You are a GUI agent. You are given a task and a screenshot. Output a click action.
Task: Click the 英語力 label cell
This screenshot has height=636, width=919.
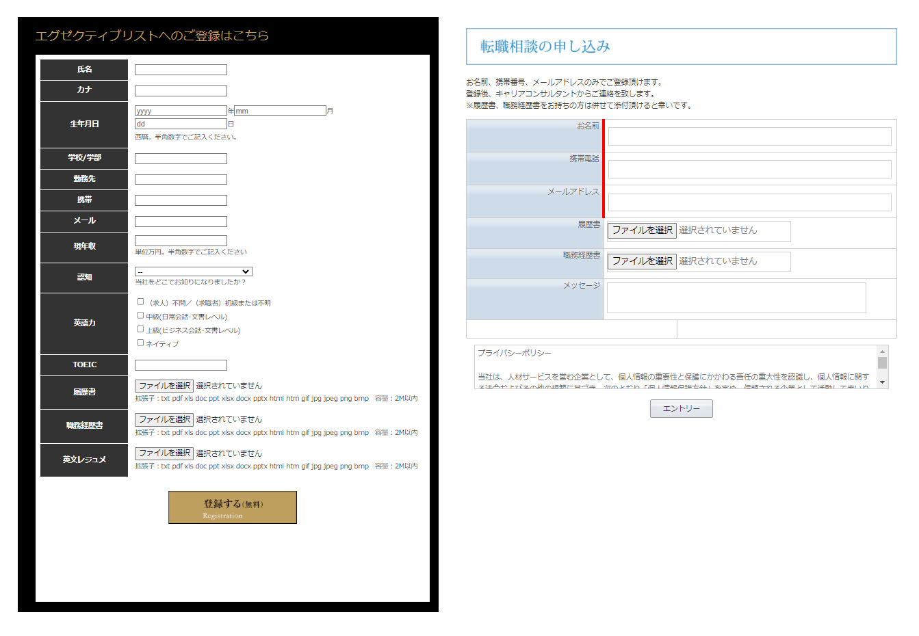coord(84,323)
